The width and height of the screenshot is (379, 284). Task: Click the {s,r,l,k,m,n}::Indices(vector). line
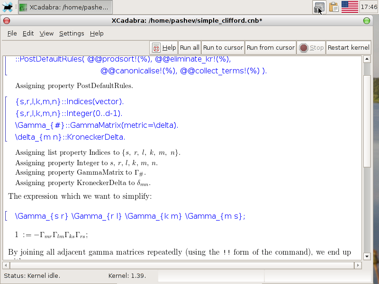coord(69,102)
